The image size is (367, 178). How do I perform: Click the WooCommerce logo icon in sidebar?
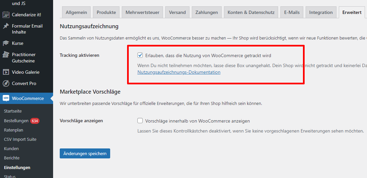coord(6,98)
